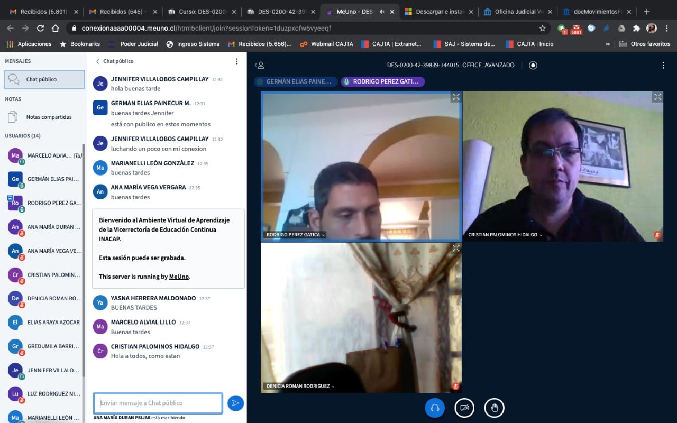The width and height of the screenshot is (677, 423).
Task: Click the chat message input field
Action: click(x=158, y=403)
